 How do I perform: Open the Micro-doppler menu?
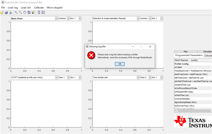tap(55, 8)
